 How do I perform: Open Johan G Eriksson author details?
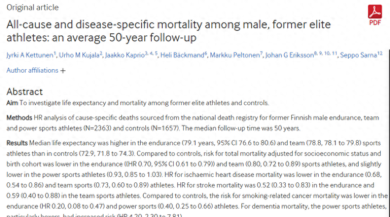289,56
